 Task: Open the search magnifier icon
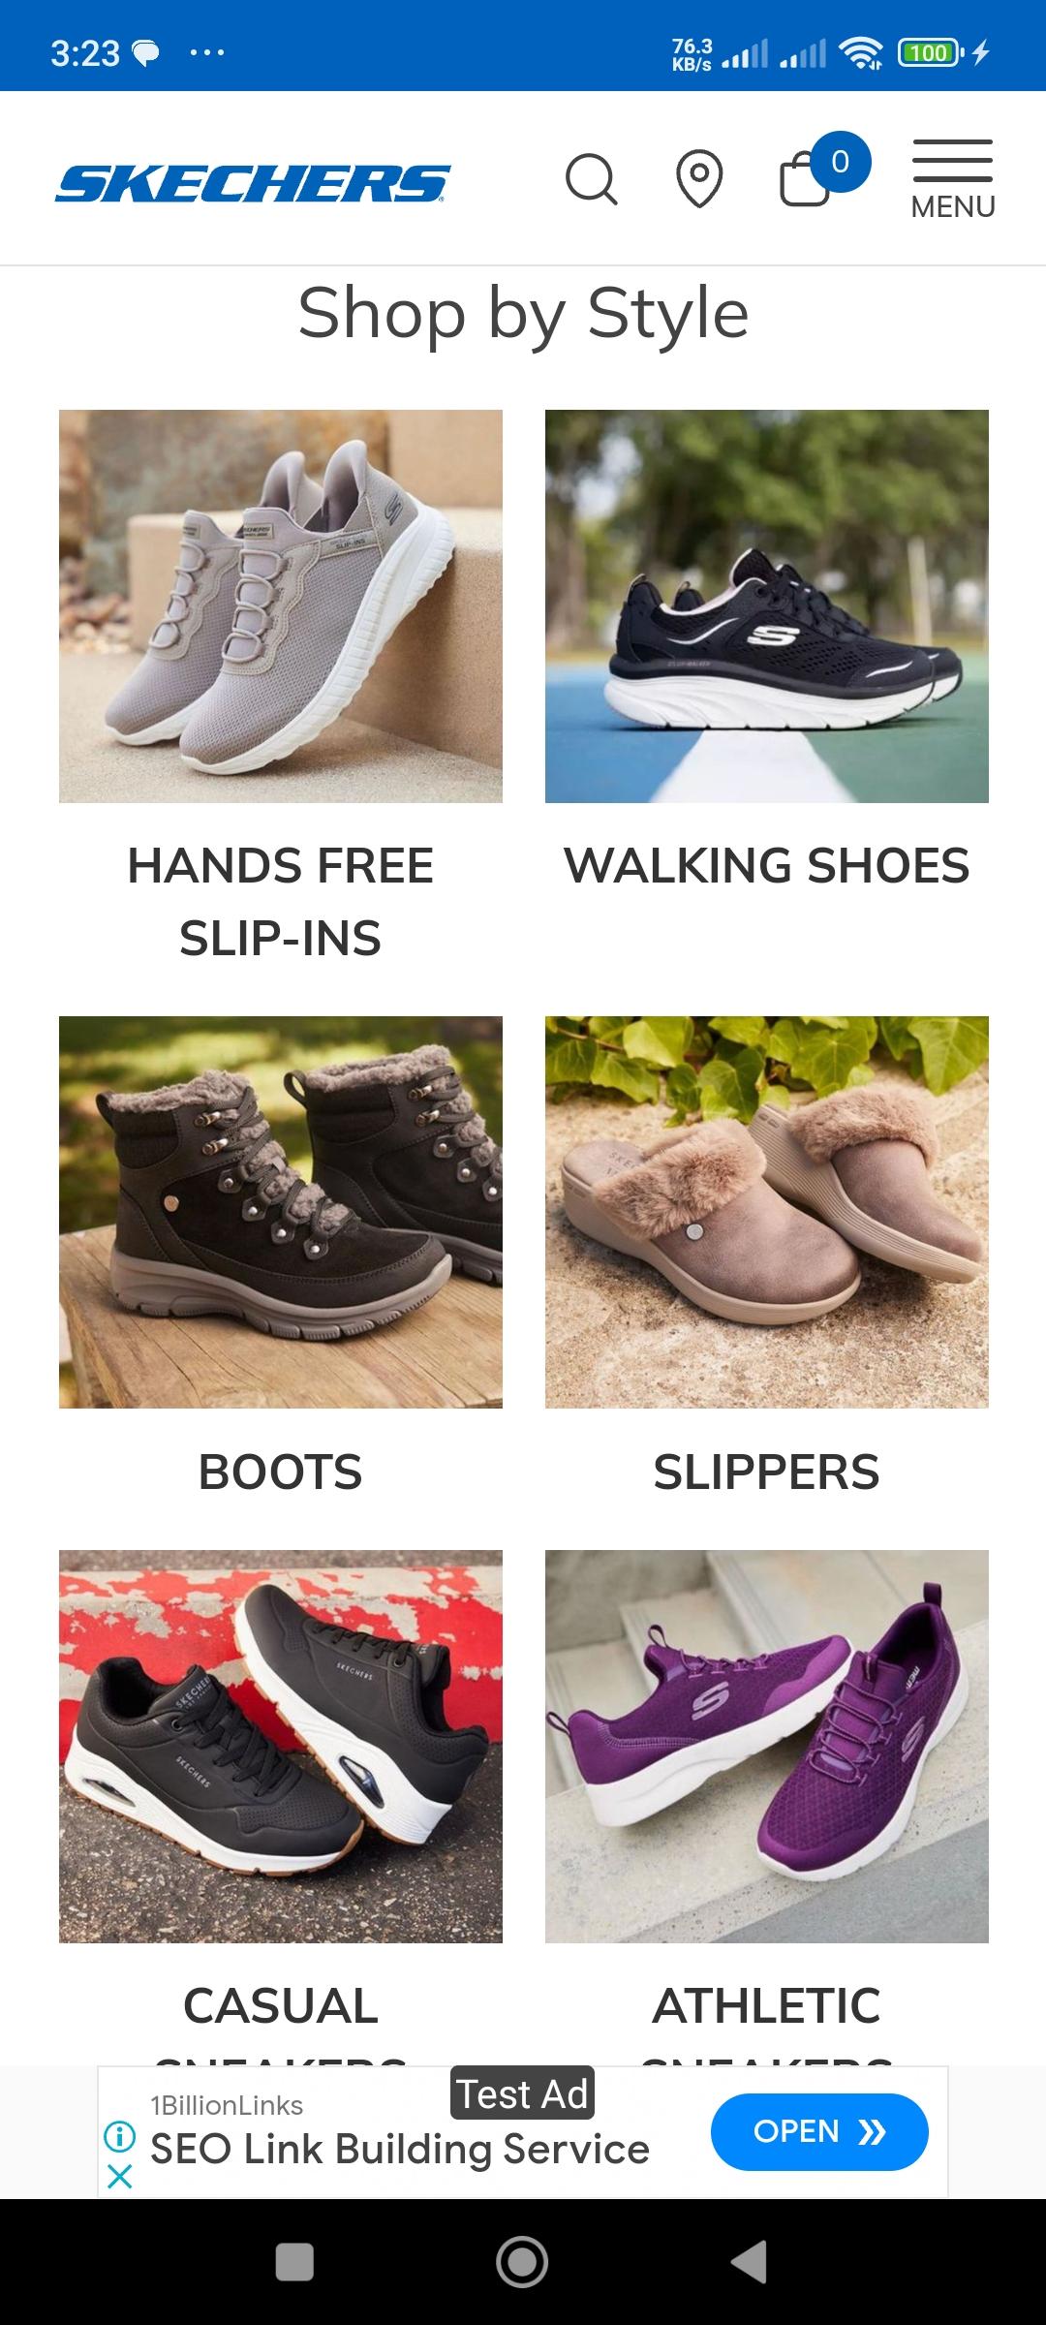(x=591, y=179)
